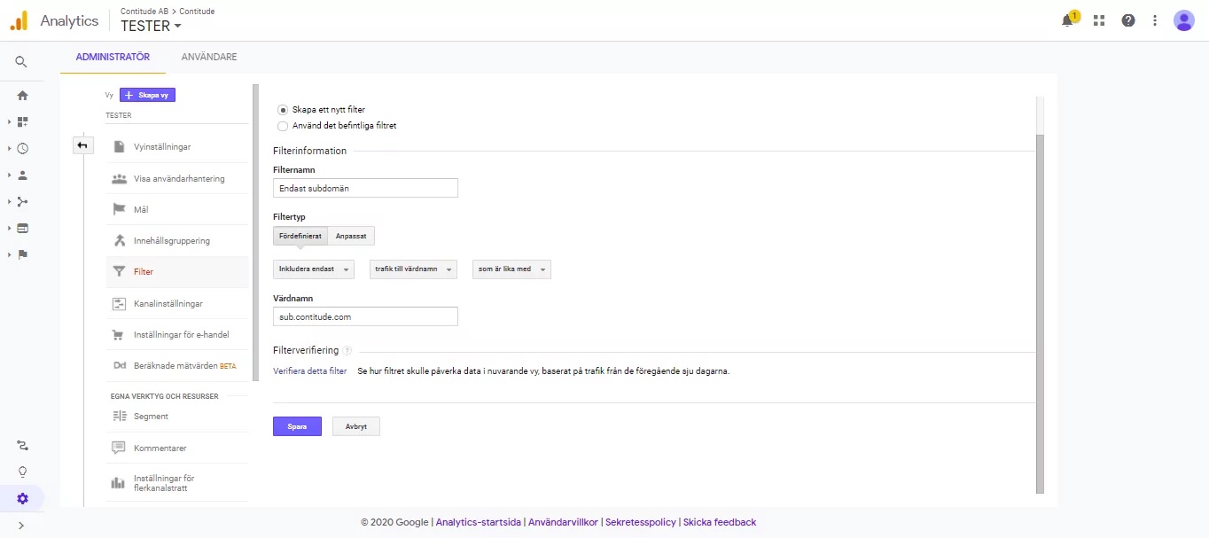Viewport: 1209px width, 538px height.
Task: Click the notifications bell icon
Action: 1068,20
